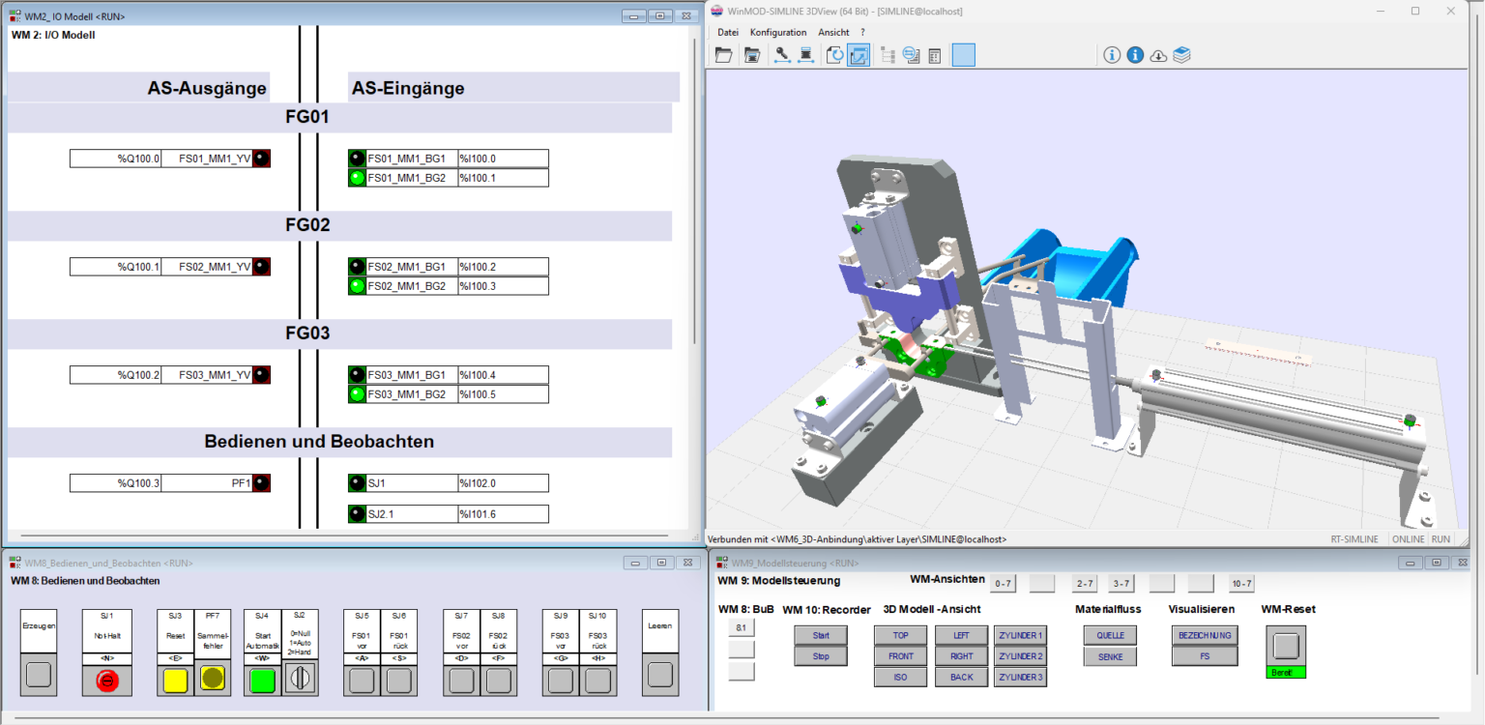Image resolution: width=1485 pixels, height=725 pixels.
Task: Click the reload view icon with circular arrow
Action: [833, 55]
